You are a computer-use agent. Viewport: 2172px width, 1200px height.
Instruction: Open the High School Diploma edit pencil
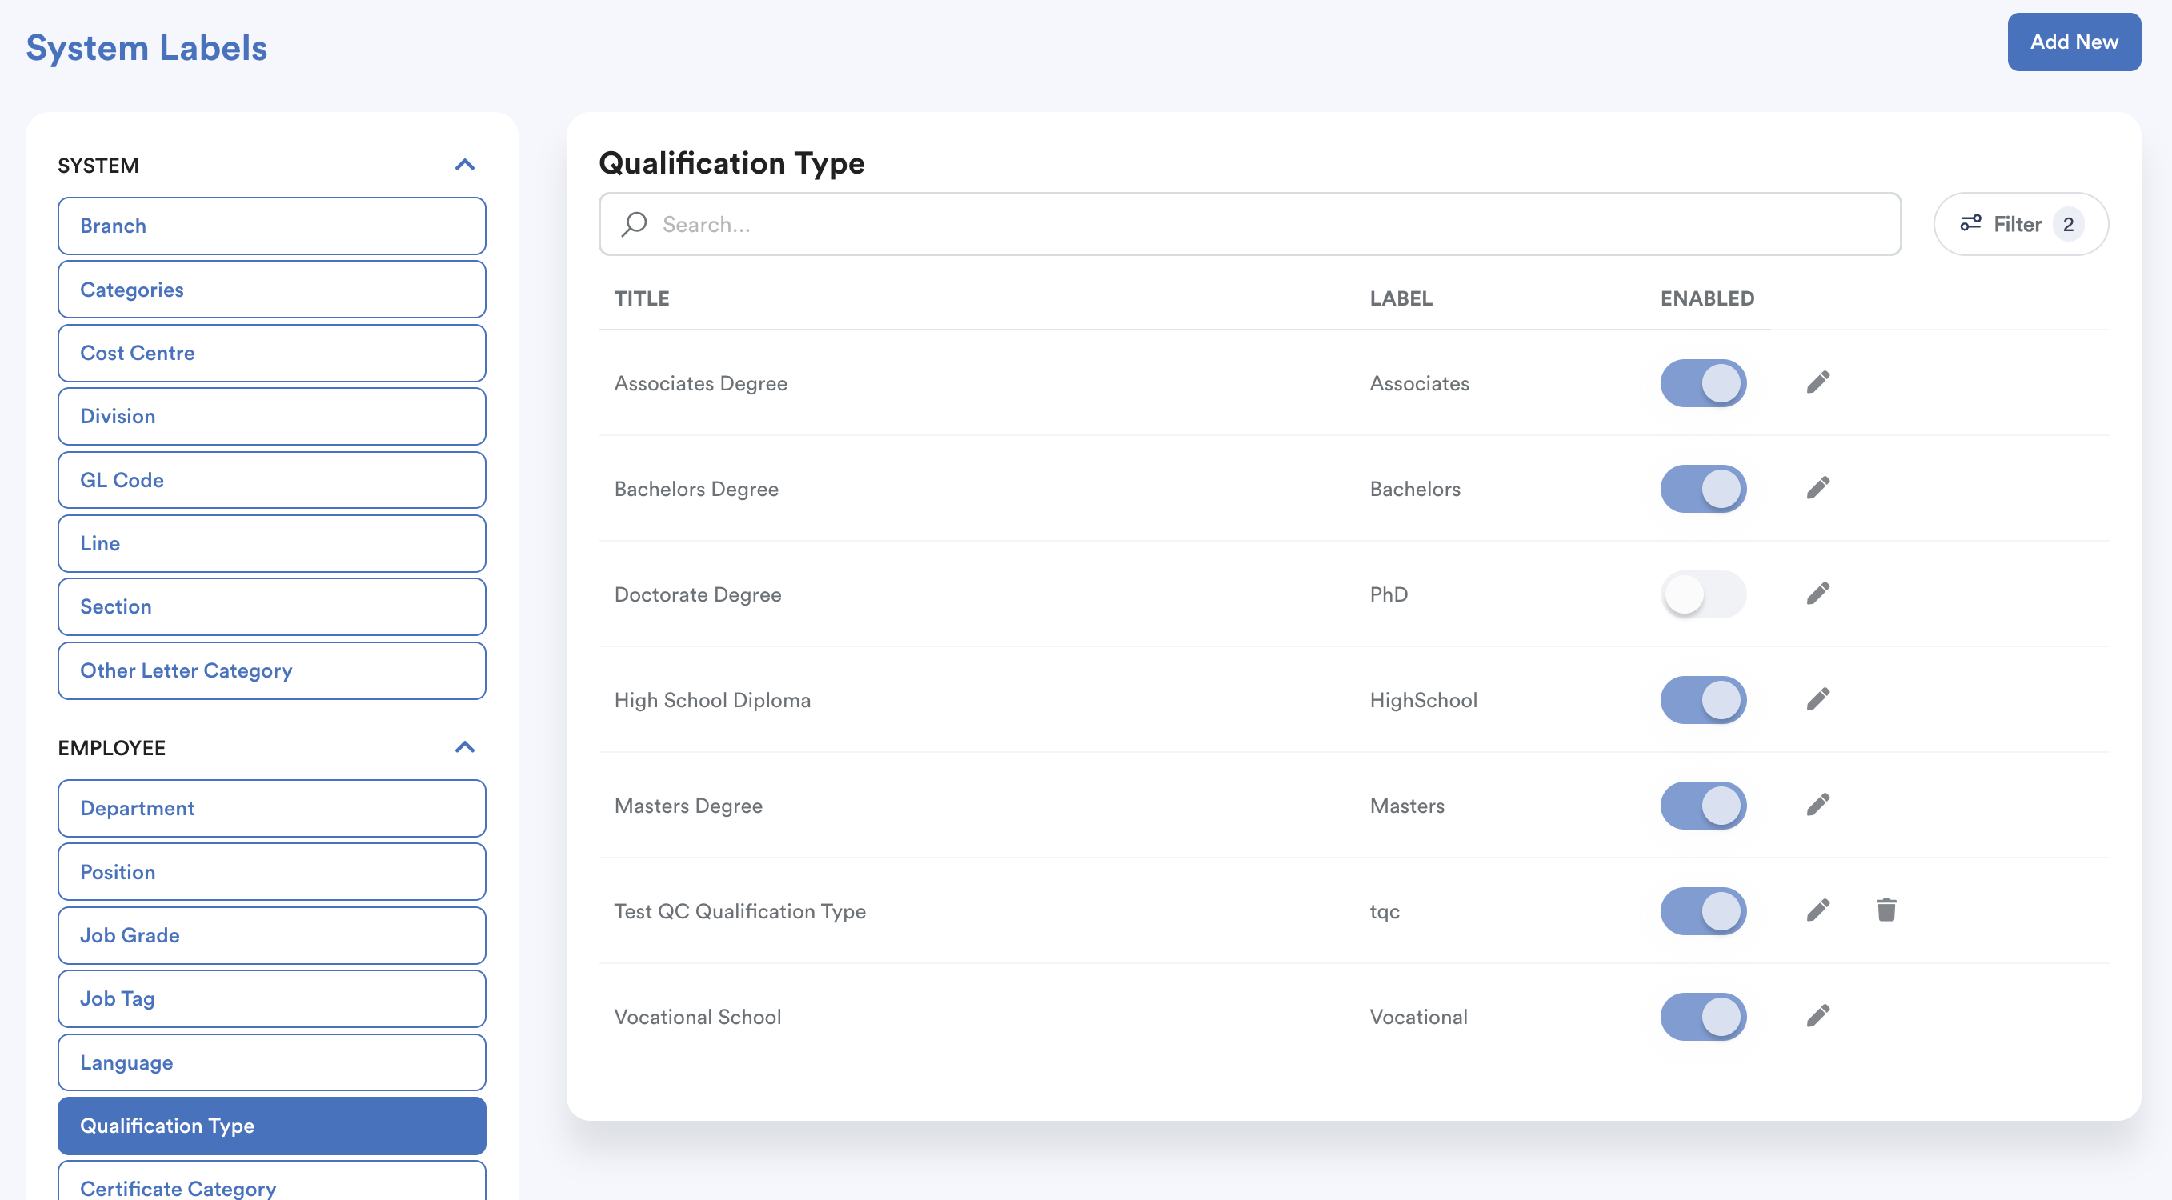coord(1818,699)
